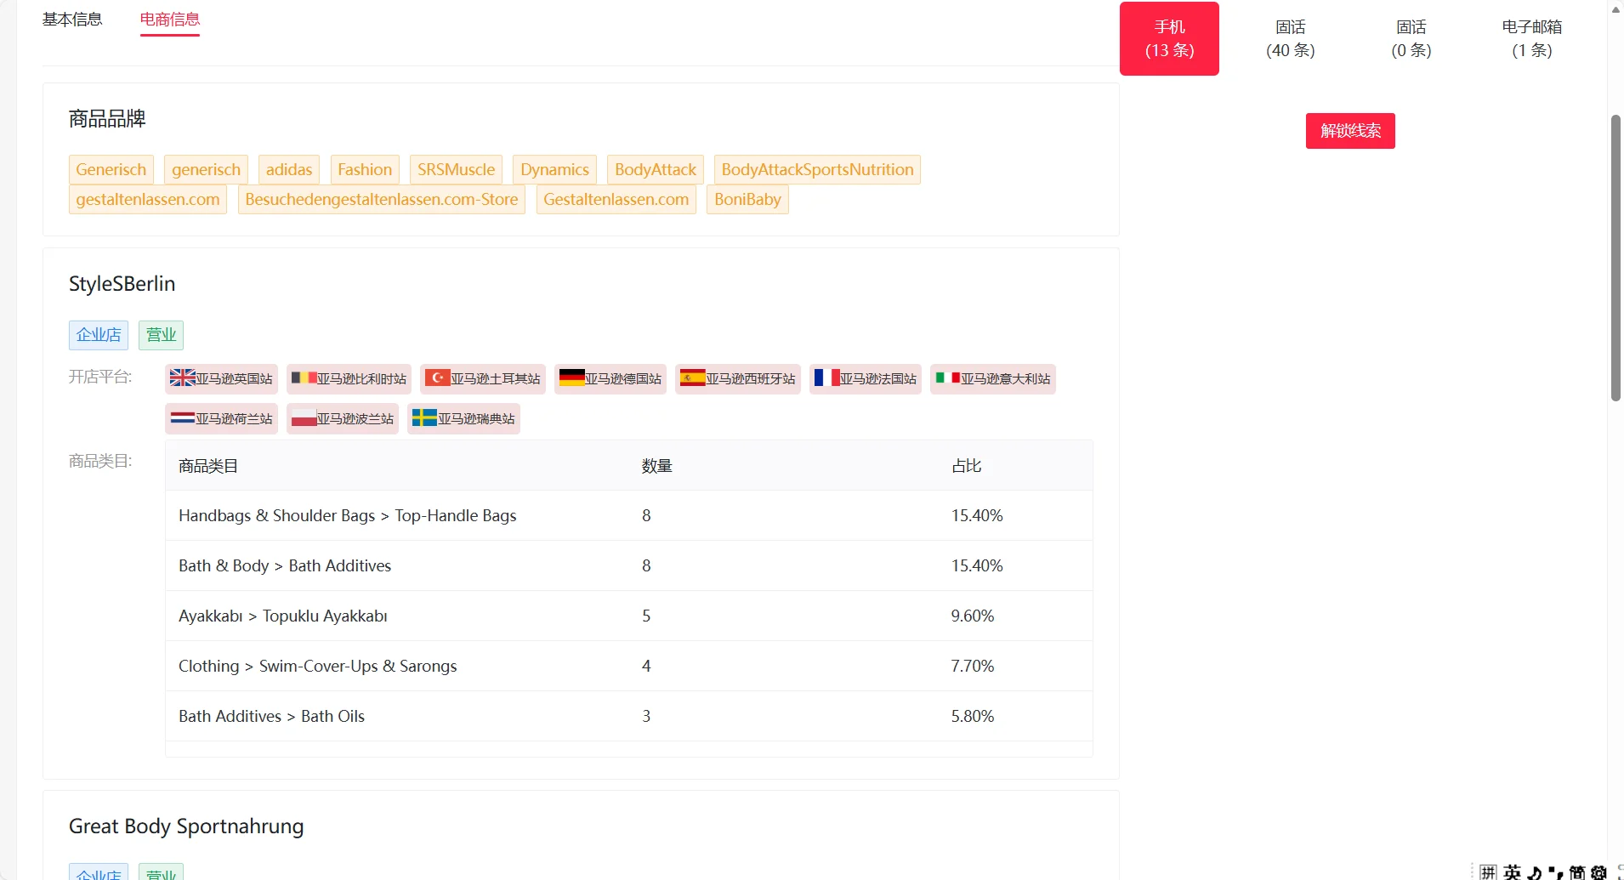Click the 企业店 tag under StyleSBerlin
The height and width of the screenshot is (880, 1624).
[x=99, y=335]
